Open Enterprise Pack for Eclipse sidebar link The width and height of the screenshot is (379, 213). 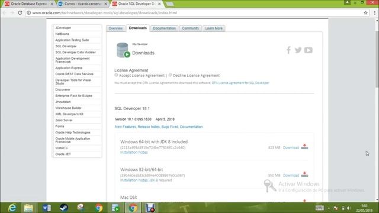[73, 96]
